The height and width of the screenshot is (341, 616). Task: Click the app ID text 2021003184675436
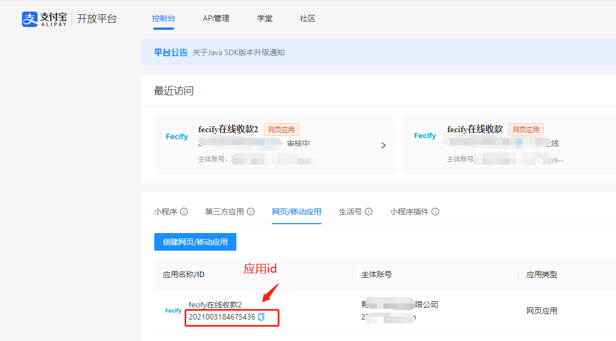tap(222, 317)
